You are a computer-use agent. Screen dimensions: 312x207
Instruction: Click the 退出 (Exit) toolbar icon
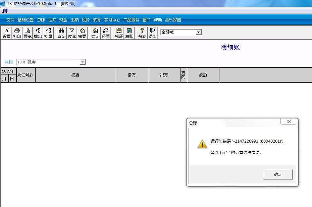[153, 33]
